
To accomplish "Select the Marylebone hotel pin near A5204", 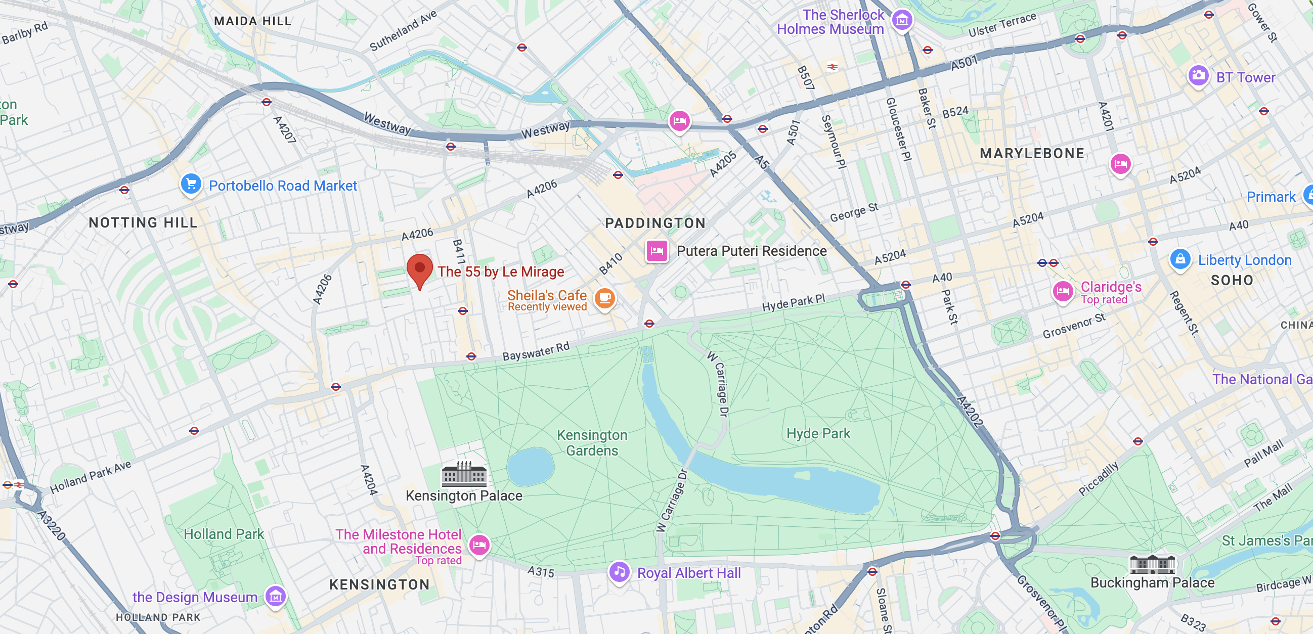I will 1120,165.
